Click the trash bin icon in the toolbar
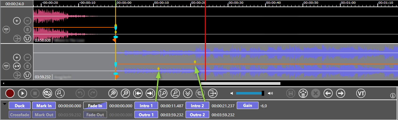This screenshot has width=398, height=120. tap(303, 93)
